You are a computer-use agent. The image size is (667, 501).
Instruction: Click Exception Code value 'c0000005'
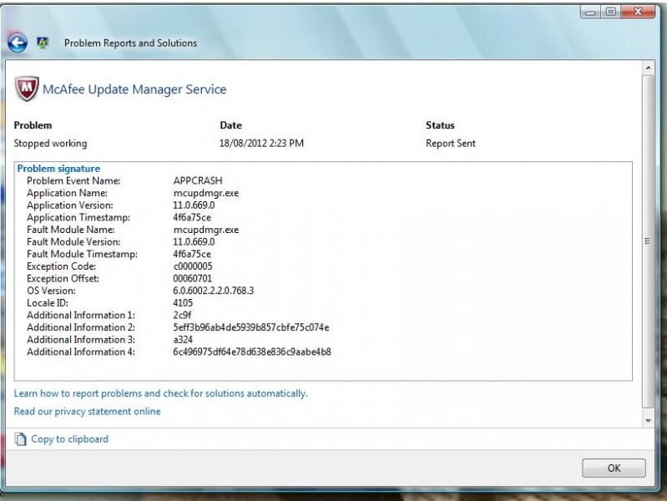tap(193, 266)
